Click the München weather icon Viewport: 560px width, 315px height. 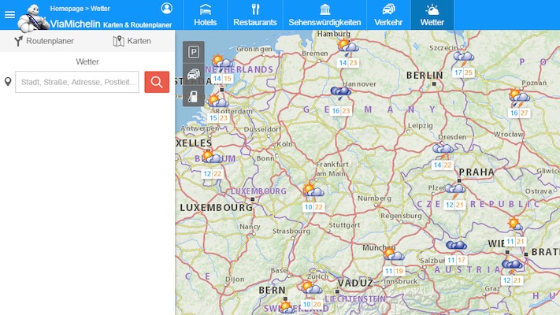click(x=394, y=254)
